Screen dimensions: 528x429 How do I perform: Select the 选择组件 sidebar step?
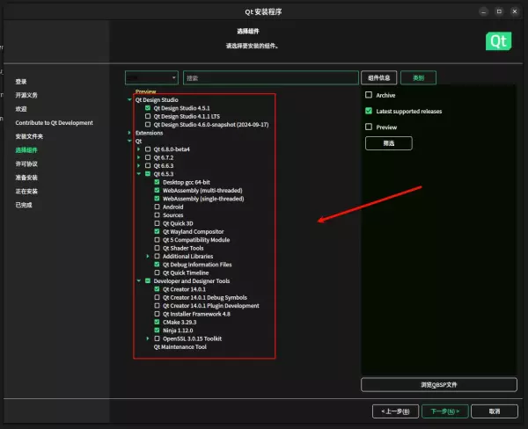(26, 150)
